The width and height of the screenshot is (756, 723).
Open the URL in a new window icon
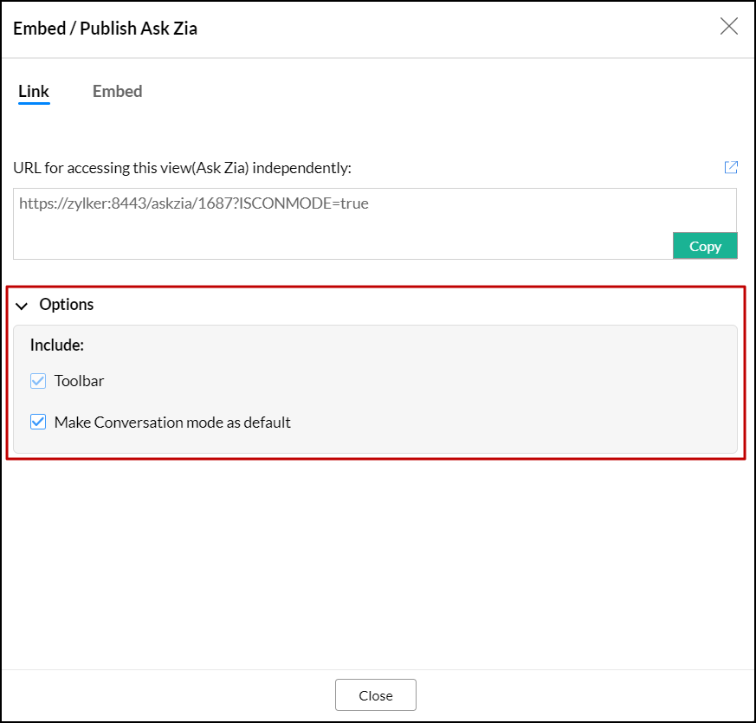[x=731, y=167]
